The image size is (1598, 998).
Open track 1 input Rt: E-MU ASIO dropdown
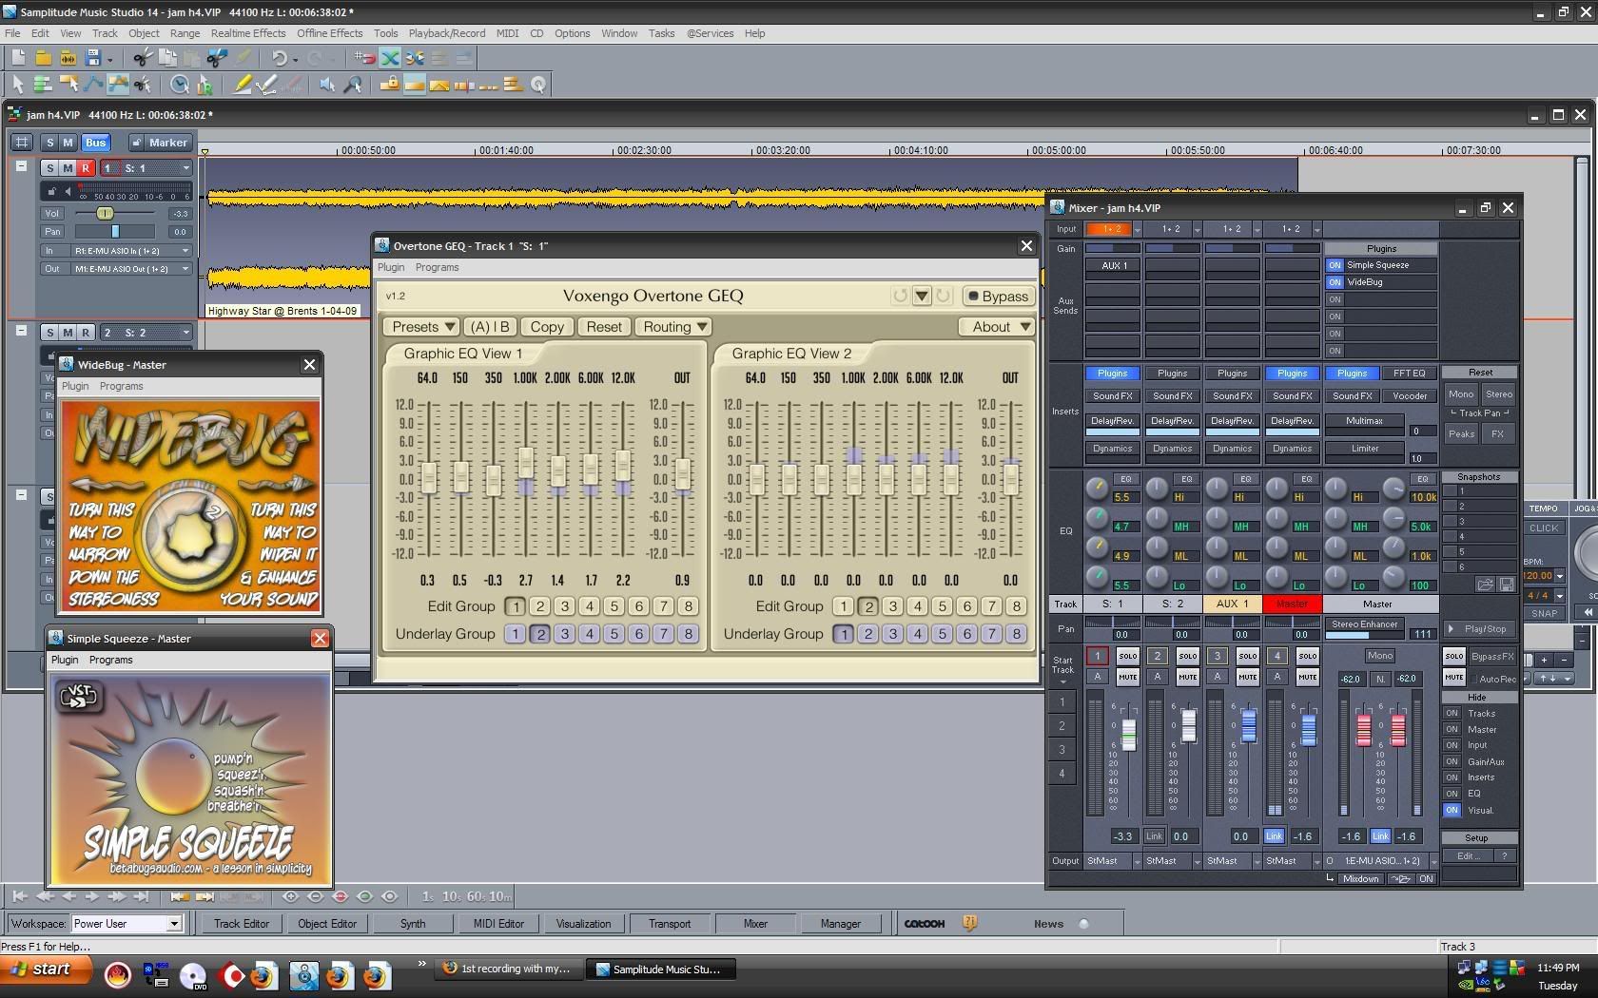coord(131,251)
